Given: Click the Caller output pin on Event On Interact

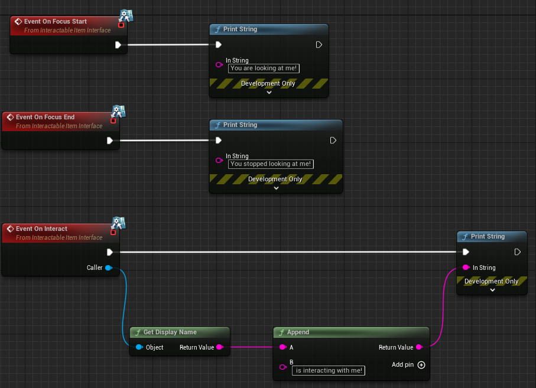Looking at the screenshot, I should [109, 268].
